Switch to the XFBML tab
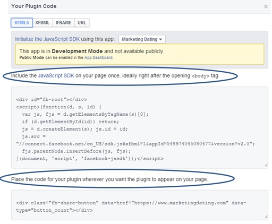 (x=42, y=23)
